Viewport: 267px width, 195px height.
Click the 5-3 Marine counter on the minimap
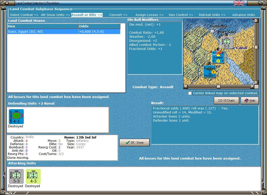point(227,43)
